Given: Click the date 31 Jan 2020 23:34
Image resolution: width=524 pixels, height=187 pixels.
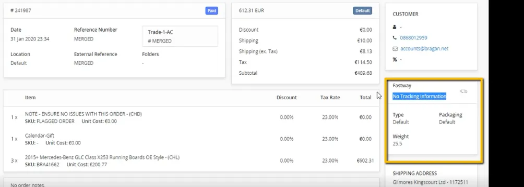Looking at the screenshot, I should click(x=30, y=39).
